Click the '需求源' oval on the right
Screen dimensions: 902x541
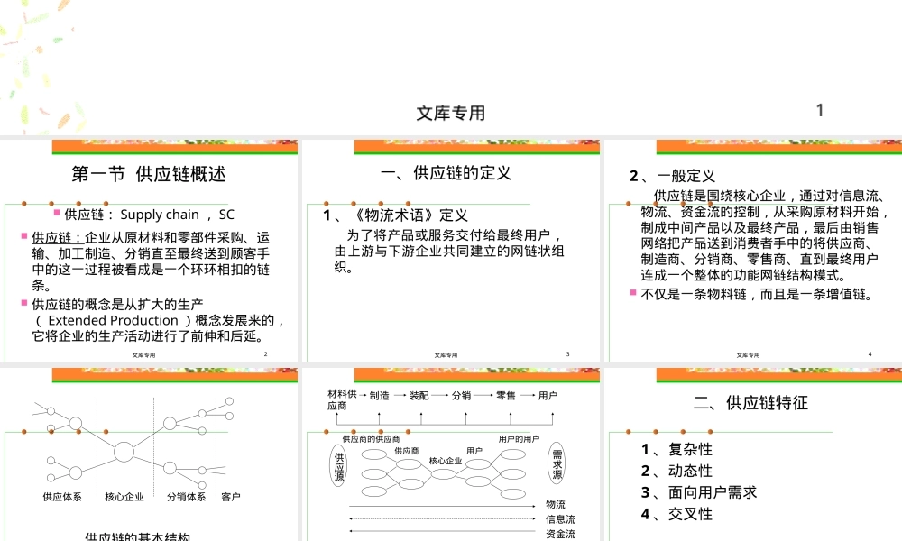click(557, 463)
